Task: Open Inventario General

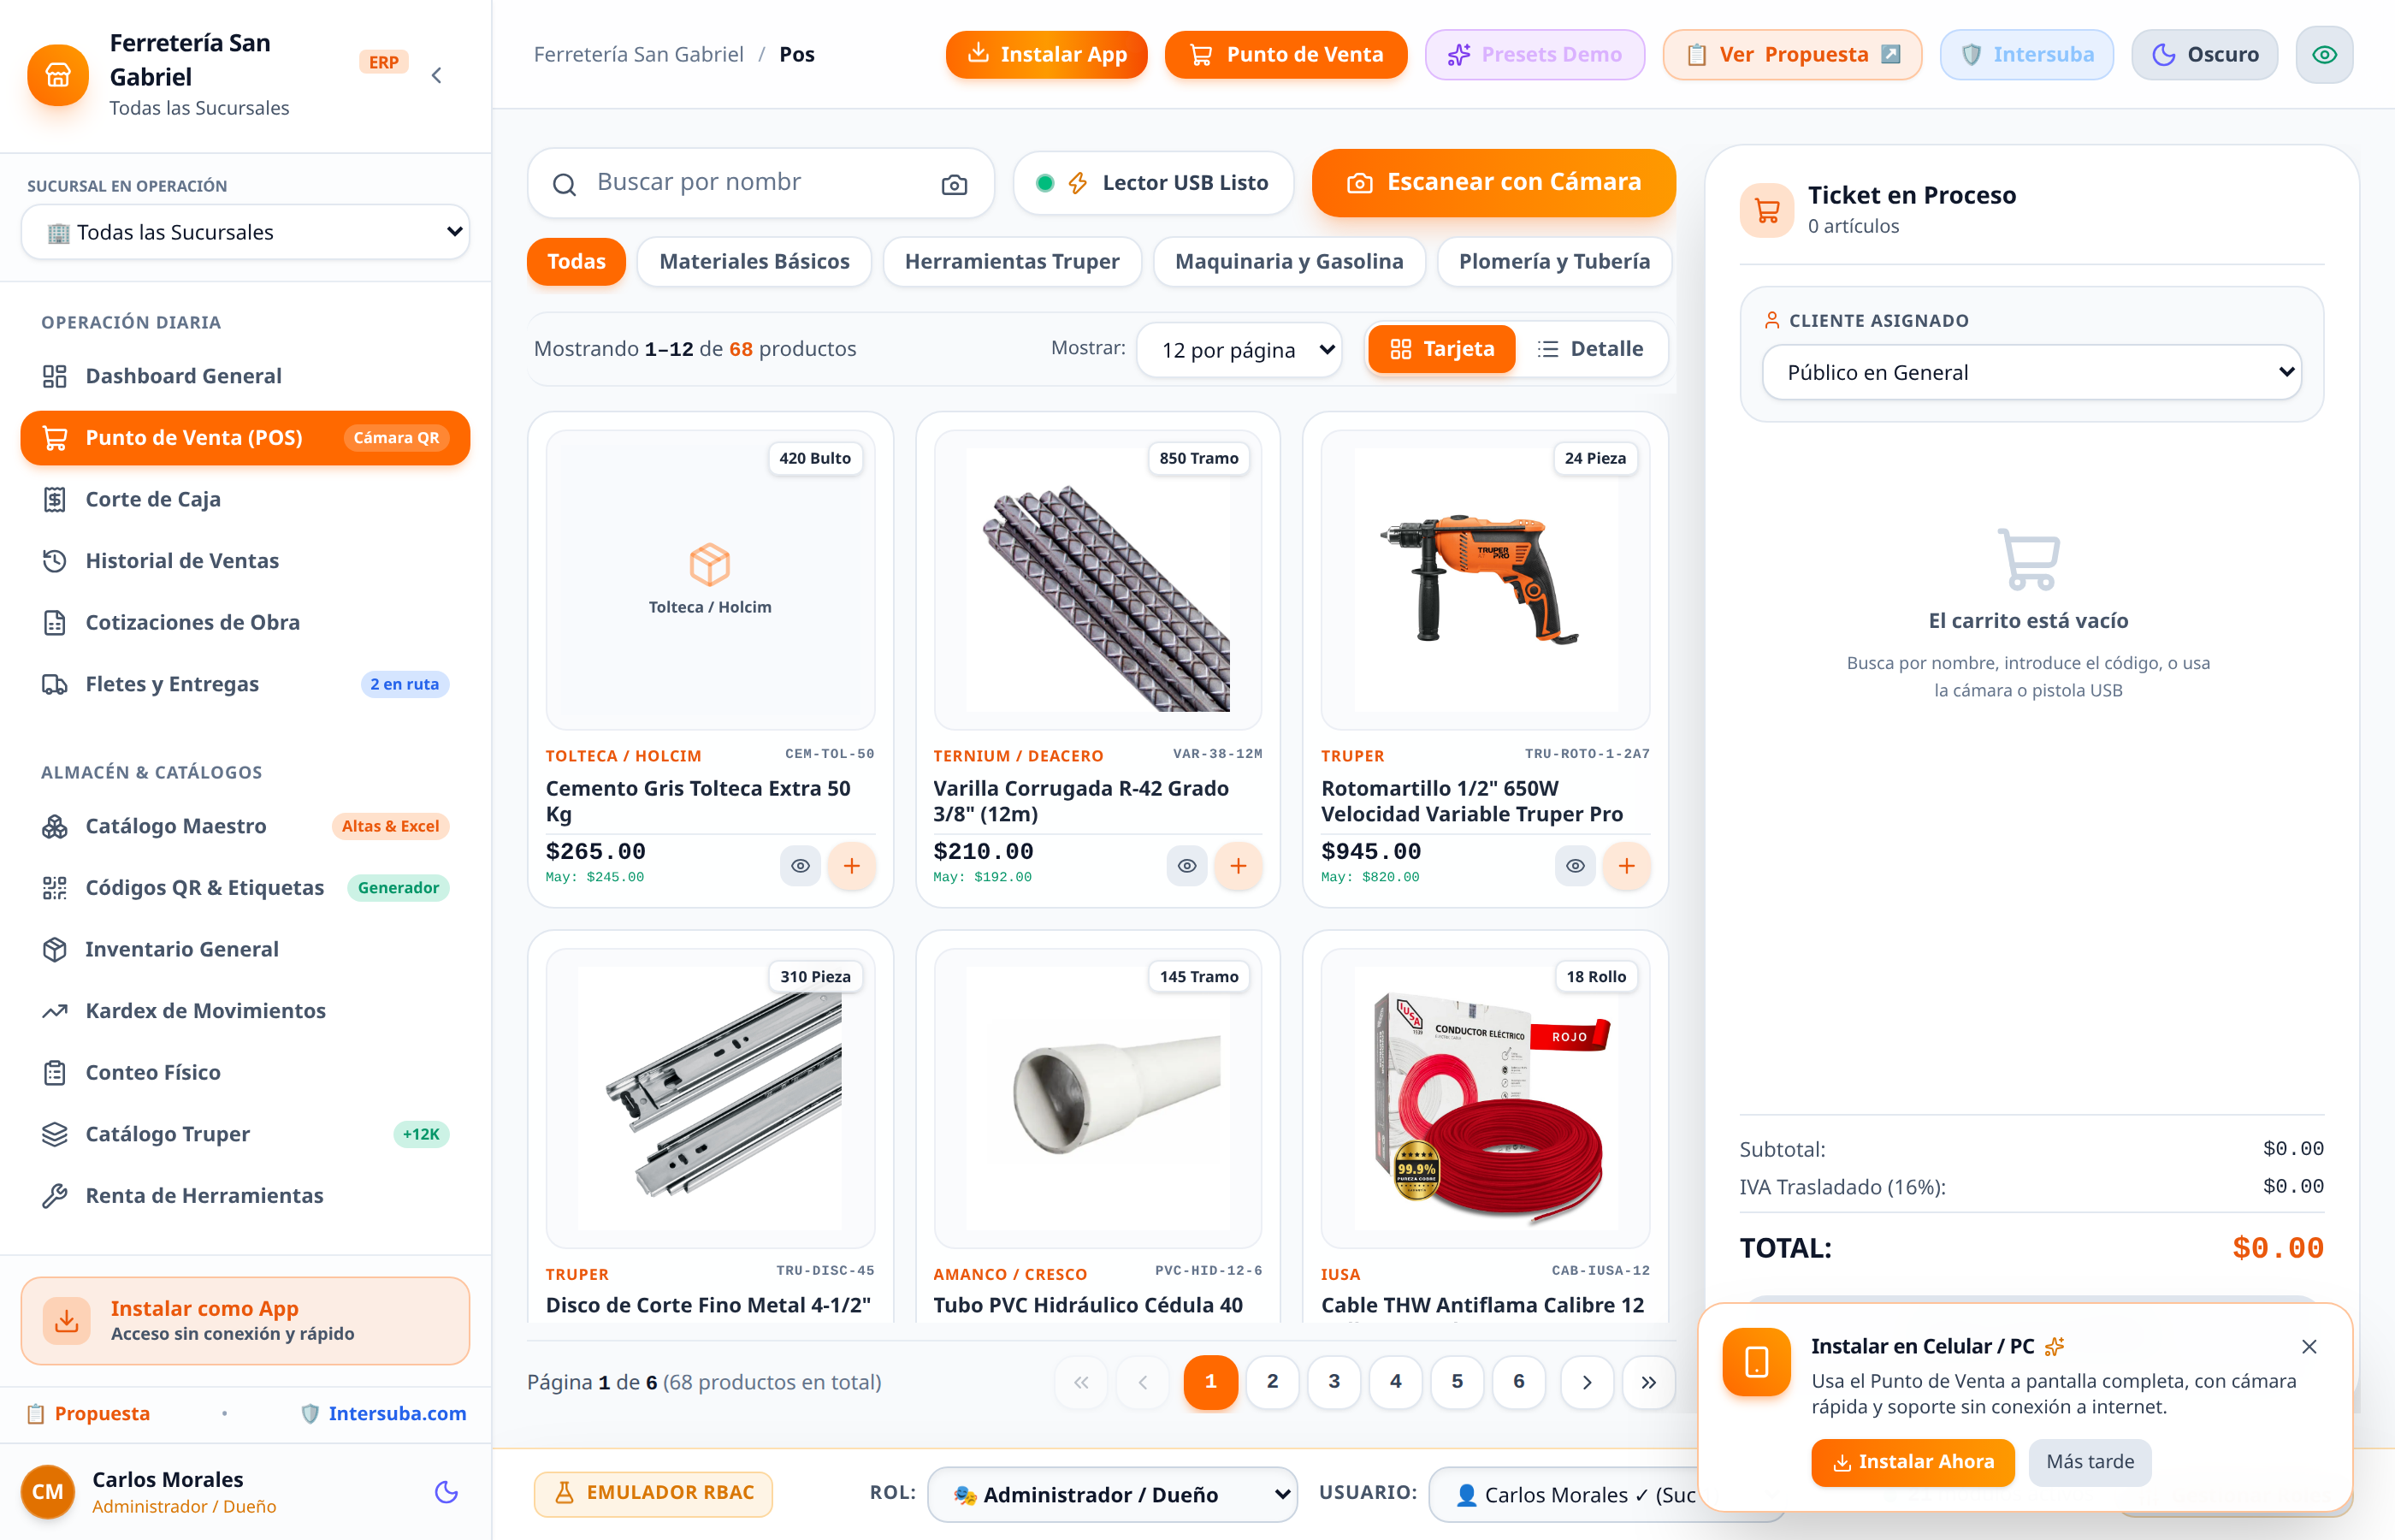Action: pos(245,949)
